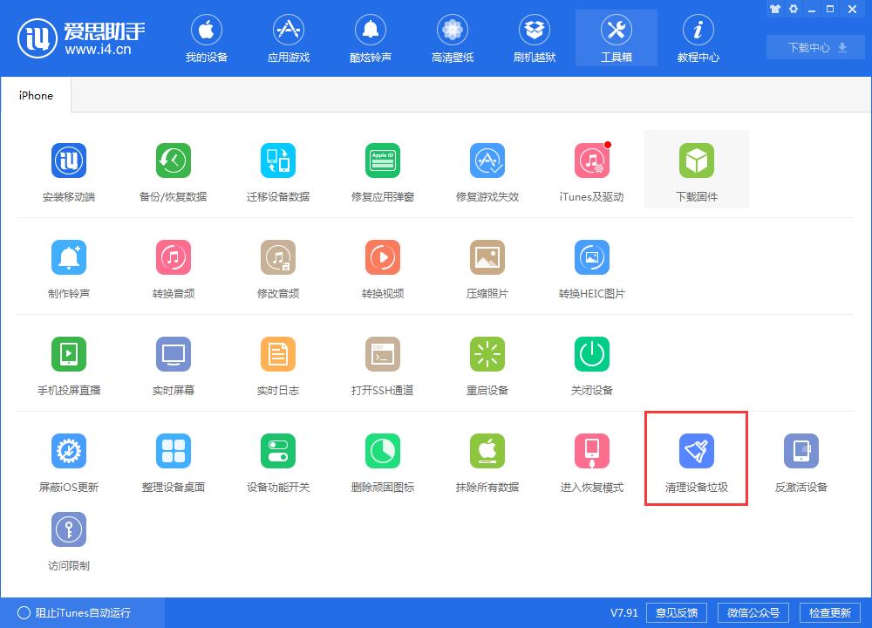Viewport: 872px width, 628px height.
Task: Open the 打开SSH通道 SSH tunnel tool
Action: tap(383, 364)
